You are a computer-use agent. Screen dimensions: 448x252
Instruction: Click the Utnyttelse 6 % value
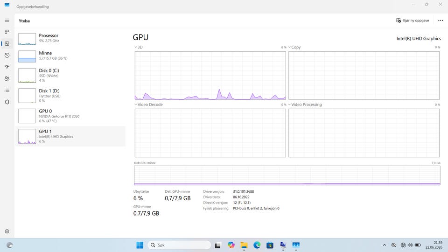(x=138, y=198)
